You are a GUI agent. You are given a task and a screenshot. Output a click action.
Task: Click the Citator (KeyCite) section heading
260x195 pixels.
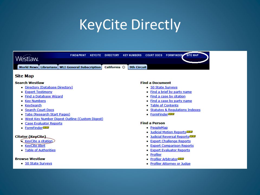point(30,136)
